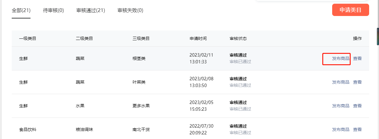The image size is (379, 139).
Task: Click the 审核状态 column header
Action: point(238,38)
